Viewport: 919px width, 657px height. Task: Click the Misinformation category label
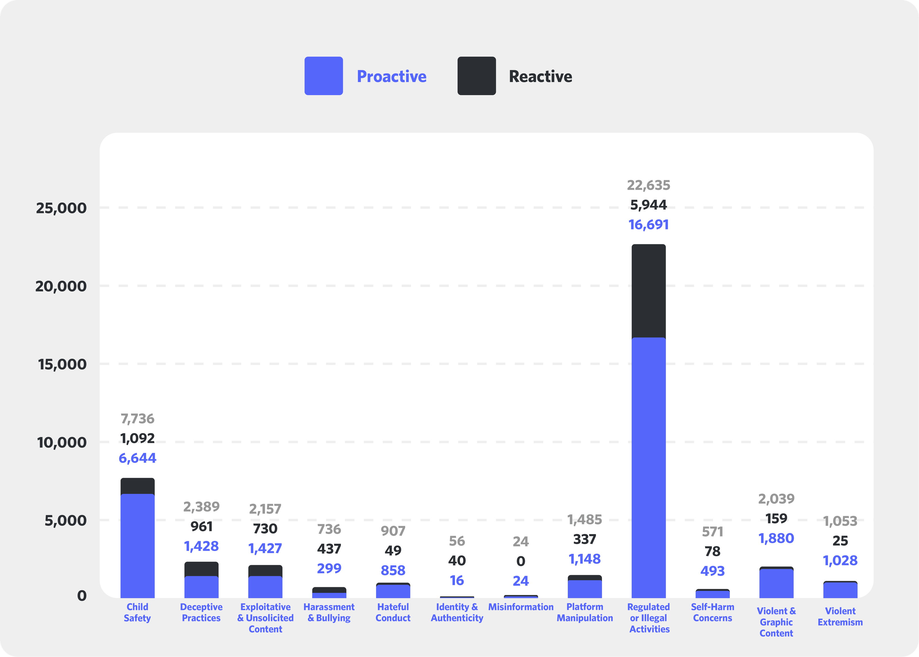click(521, 607)
